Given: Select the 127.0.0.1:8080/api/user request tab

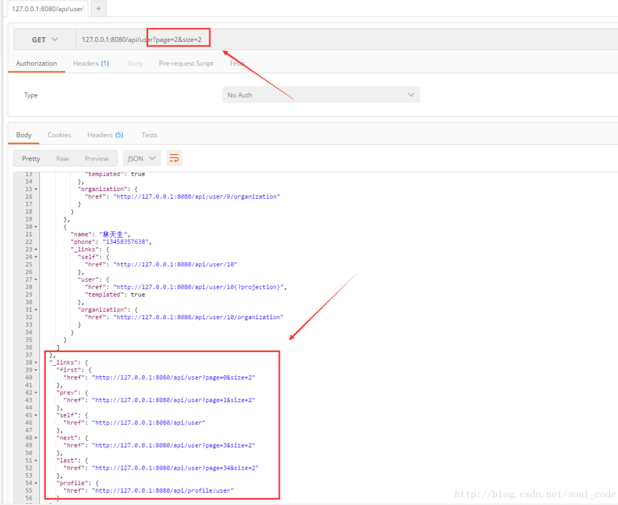Looking at the screenshot, I should click(42, 8).
